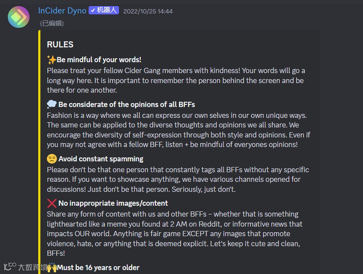Click the red cross mark emoji
363x274 pixels.
coord(52,203)
